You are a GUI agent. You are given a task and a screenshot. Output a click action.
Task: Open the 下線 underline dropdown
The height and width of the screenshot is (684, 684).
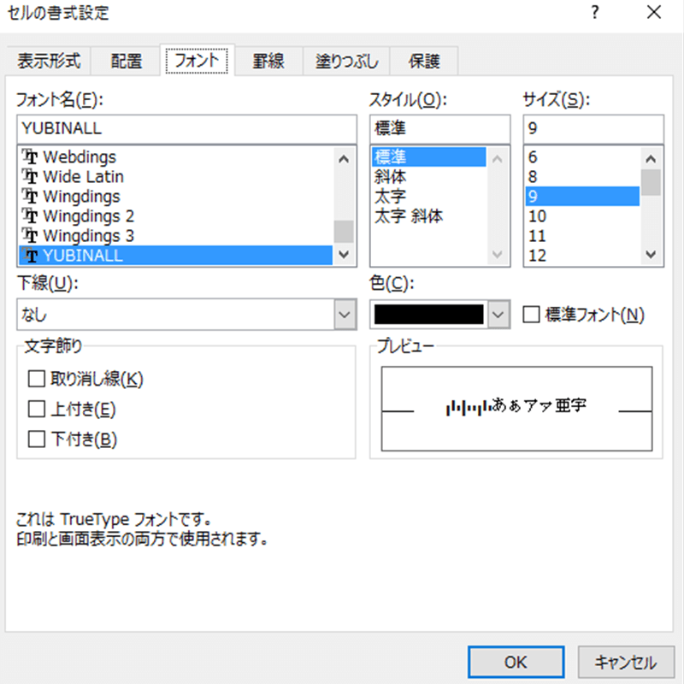click(343, 314)
